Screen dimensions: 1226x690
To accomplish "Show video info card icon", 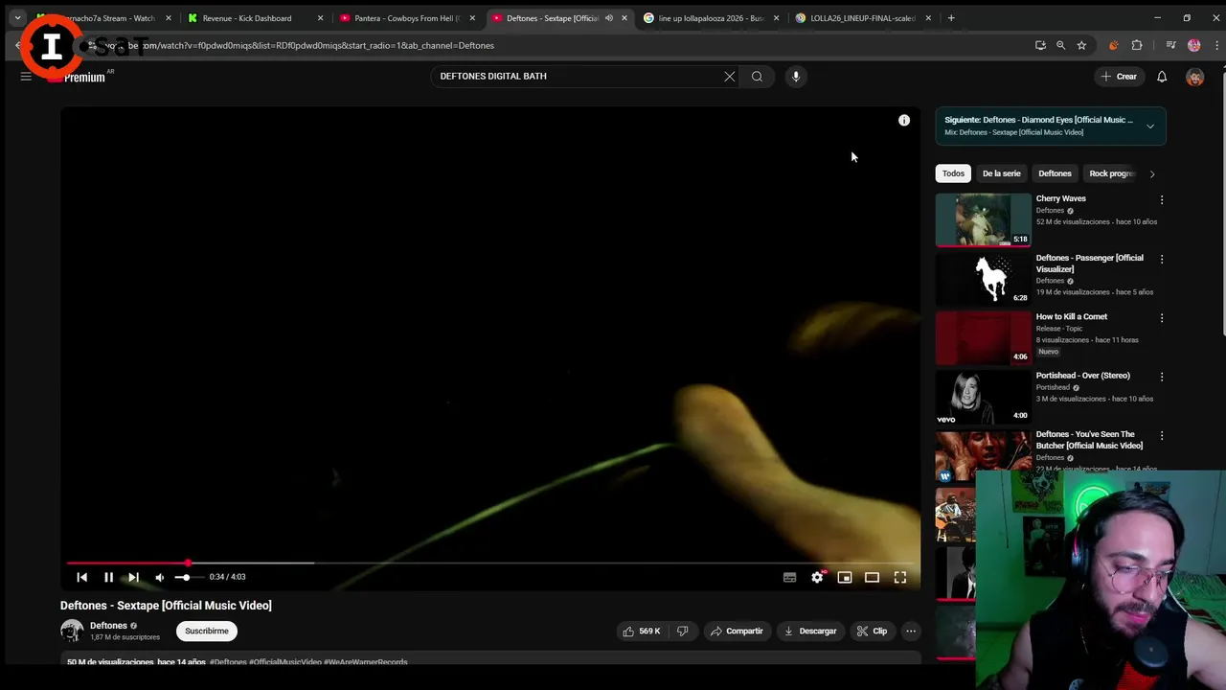I will tap(903, 120).
